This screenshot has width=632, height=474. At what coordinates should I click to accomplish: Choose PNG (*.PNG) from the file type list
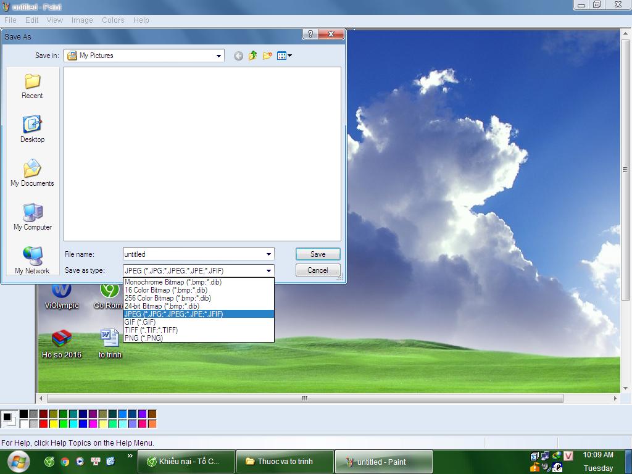(144, 338)
